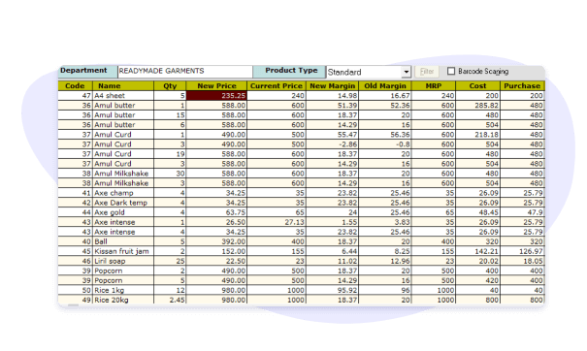Click the 12.96 Old Margin cell
The height and width of the screenshot is (351, 587).
(x=385, y=261)
